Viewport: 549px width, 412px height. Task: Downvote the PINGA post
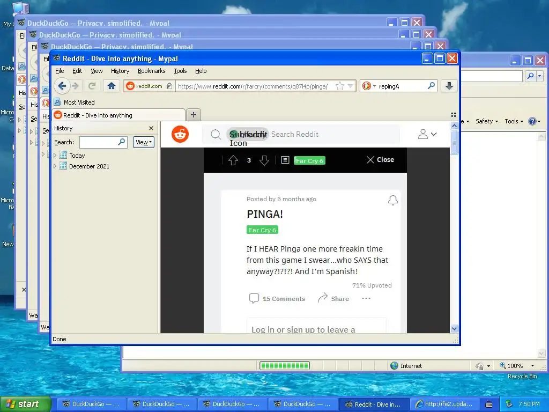[x=264, y=160]
